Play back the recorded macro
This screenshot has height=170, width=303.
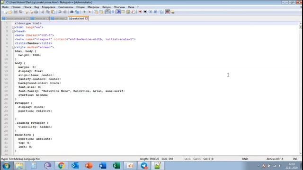pyautogui.click(x=151, y=12)
